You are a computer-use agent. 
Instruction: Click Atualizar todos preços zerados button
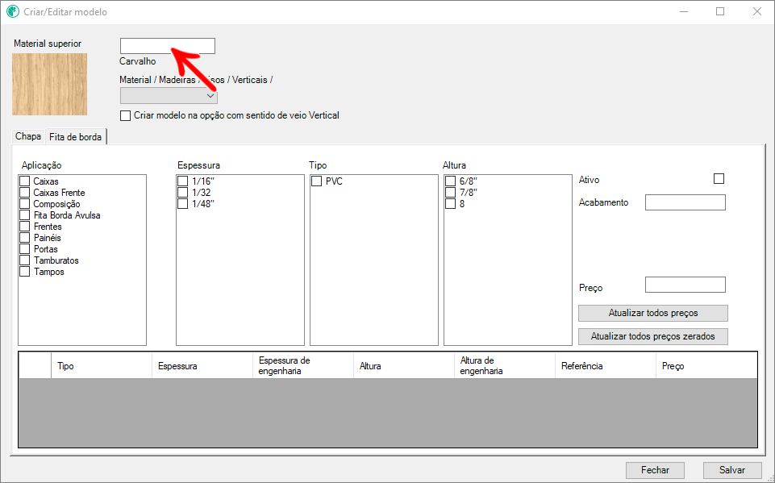[x=653, y=336]
